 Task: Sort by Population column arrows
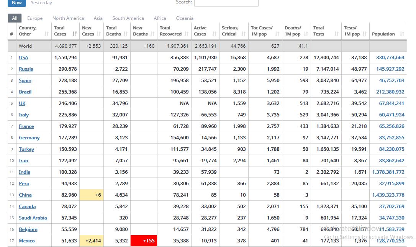tap(402, 34)
